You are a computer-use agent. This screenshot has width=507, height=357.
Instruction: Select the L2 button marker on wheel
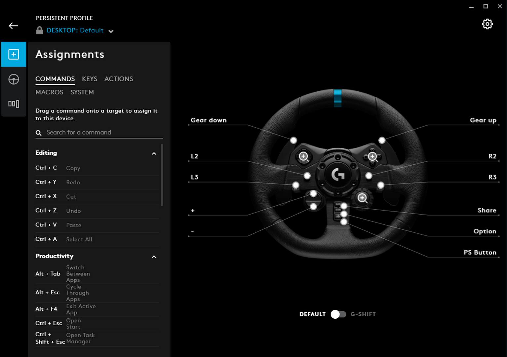point(307,176)
